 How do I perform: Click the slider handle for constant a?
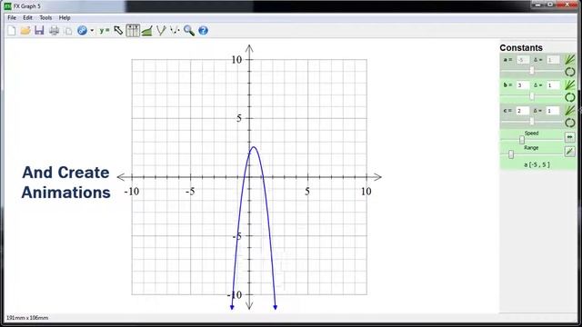point(532,71)
